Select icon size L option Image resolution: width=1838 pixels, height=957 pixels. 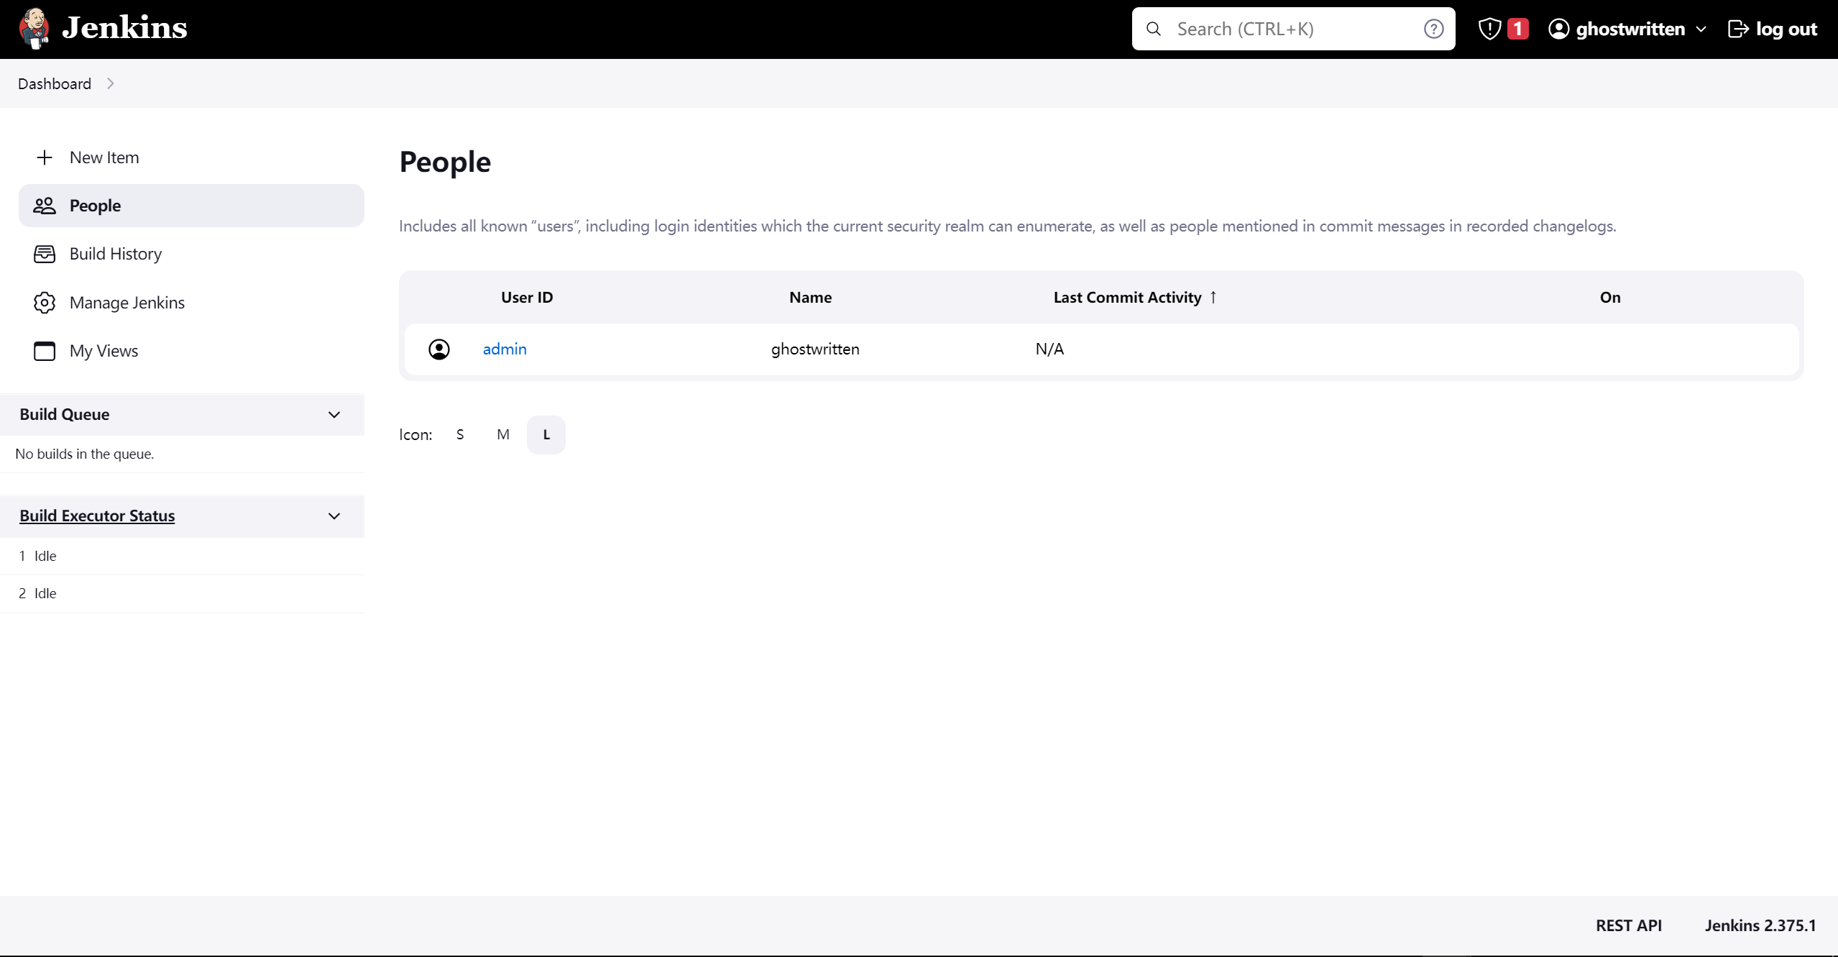click(x=546, y=434)
